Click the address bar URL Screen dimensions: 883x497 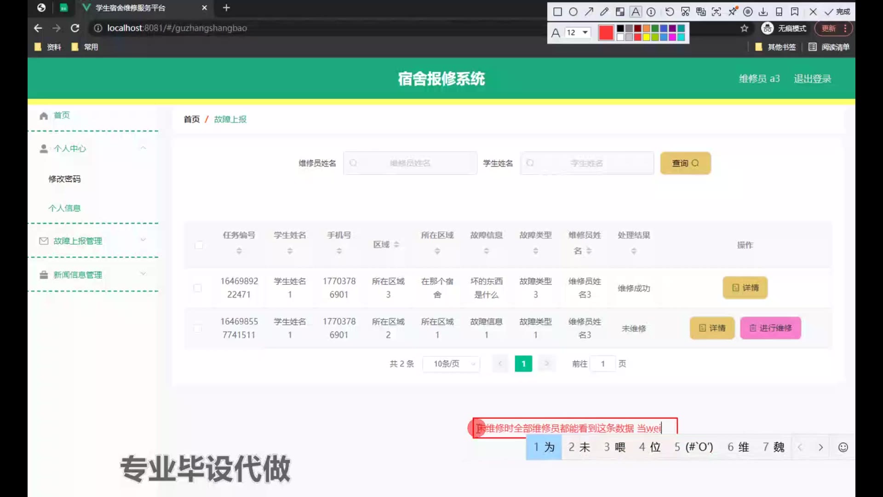click(x=177, y=28)
